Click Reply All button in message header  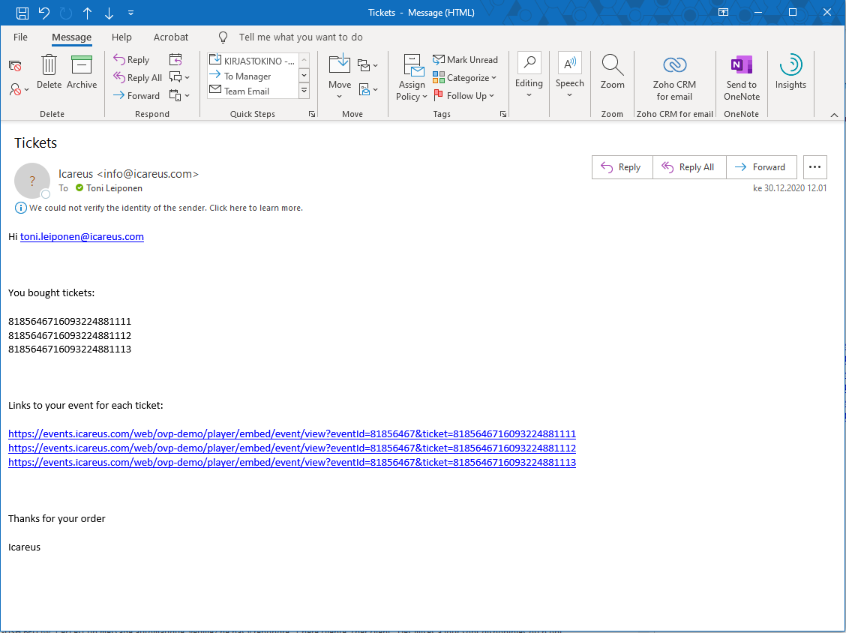(689, 167)
